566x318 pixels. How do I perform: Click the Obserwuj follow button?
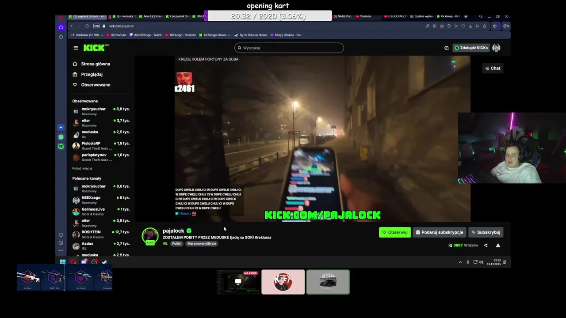pyautogui.click(x=395, y=232)
